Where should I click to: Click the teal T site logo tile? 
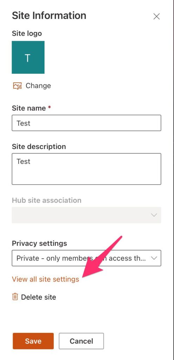[28, 57]
